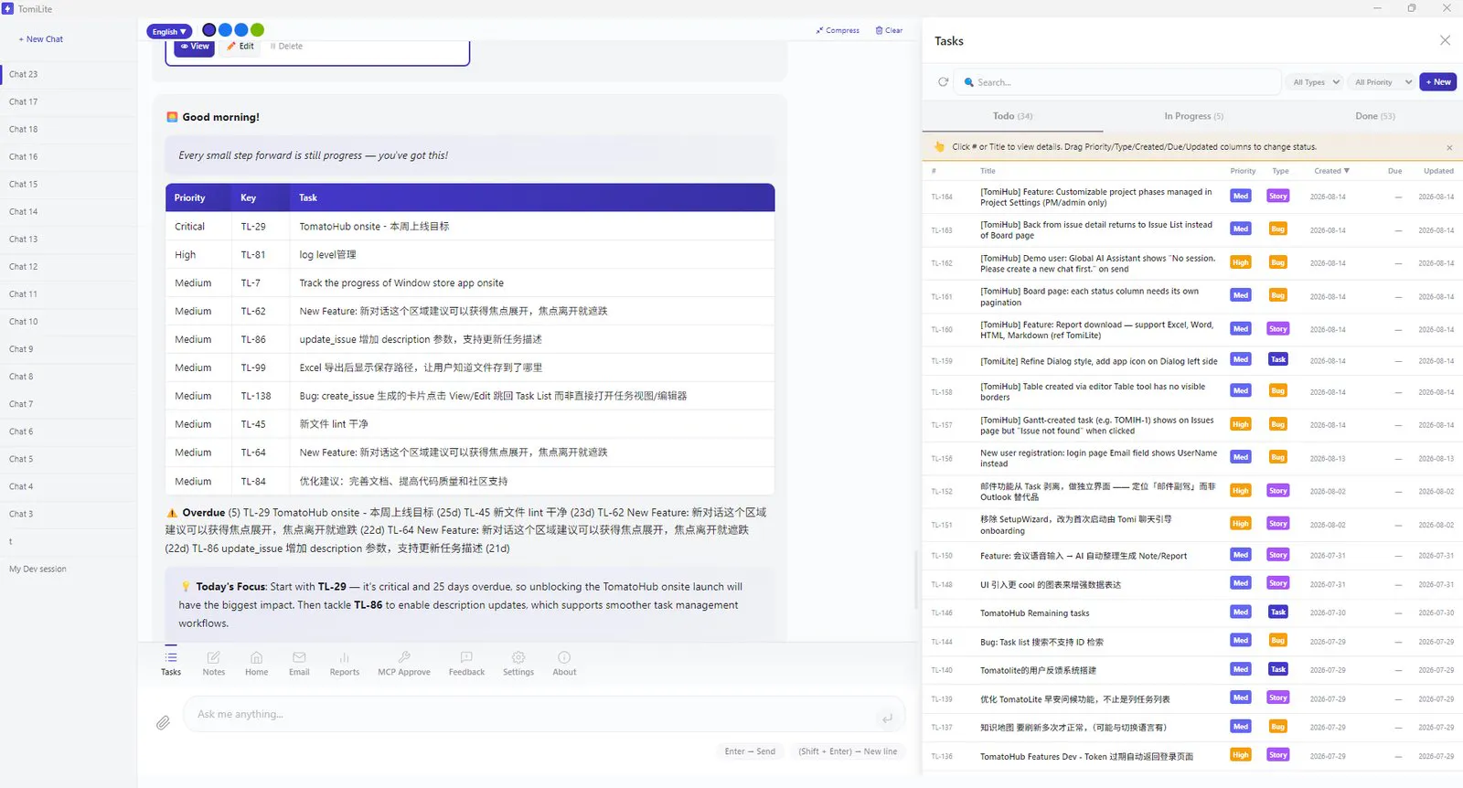
Task: Open Chat 23 in sidebar
Action: tap(69, 74)
